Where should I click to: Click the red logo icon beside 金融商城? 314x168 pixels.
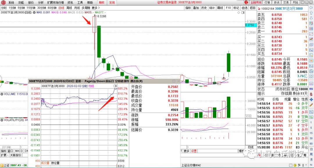[x=246, y=2]
